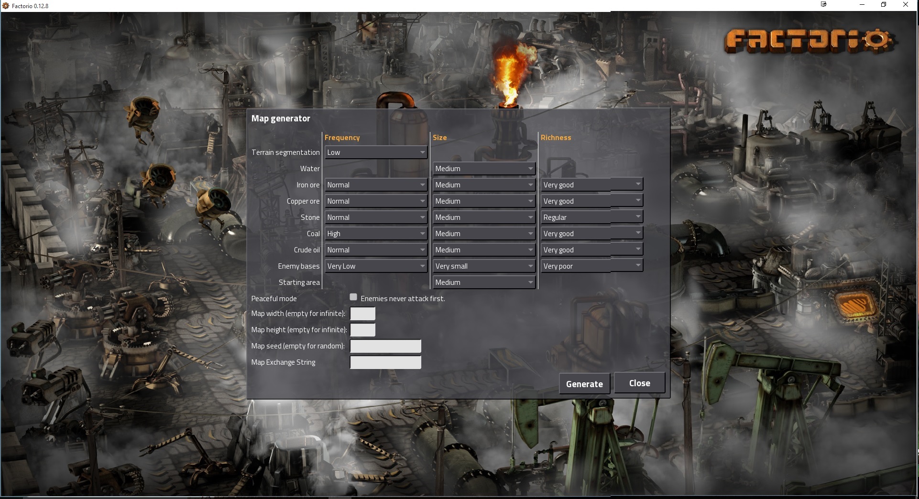The width and height of the screenshot is (919, 499).
Task: Change Iron ore richness dropdown
Action: point(591,184)
